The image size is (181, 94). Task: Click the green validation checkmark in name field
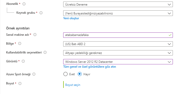(170, 35)
